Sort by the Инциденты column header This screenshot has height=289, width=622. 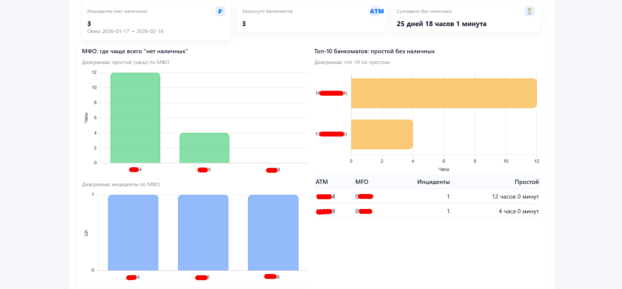pyautogui.click(x=433, y=182)
